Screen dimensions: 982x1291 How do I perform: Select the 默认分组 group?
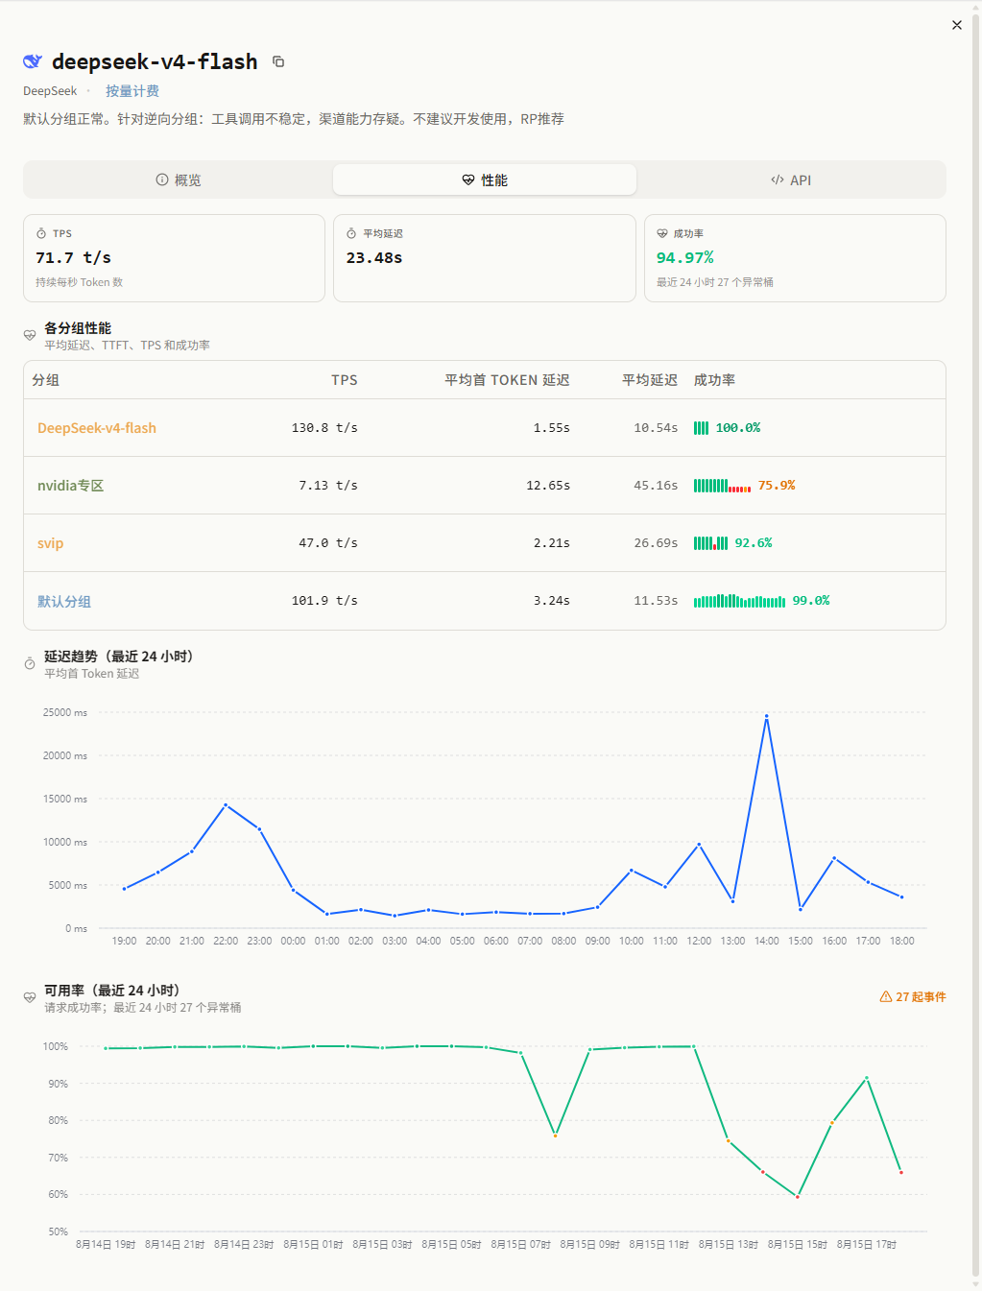point(64,601)
